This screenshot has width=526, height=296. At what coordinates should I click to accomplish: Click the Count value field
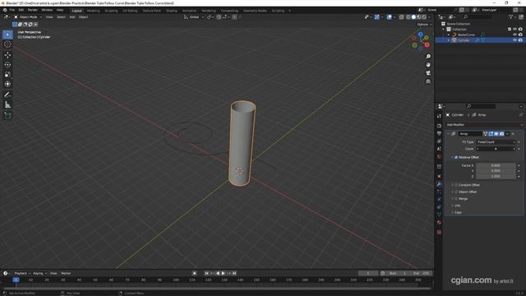click(x=496, y=149)
